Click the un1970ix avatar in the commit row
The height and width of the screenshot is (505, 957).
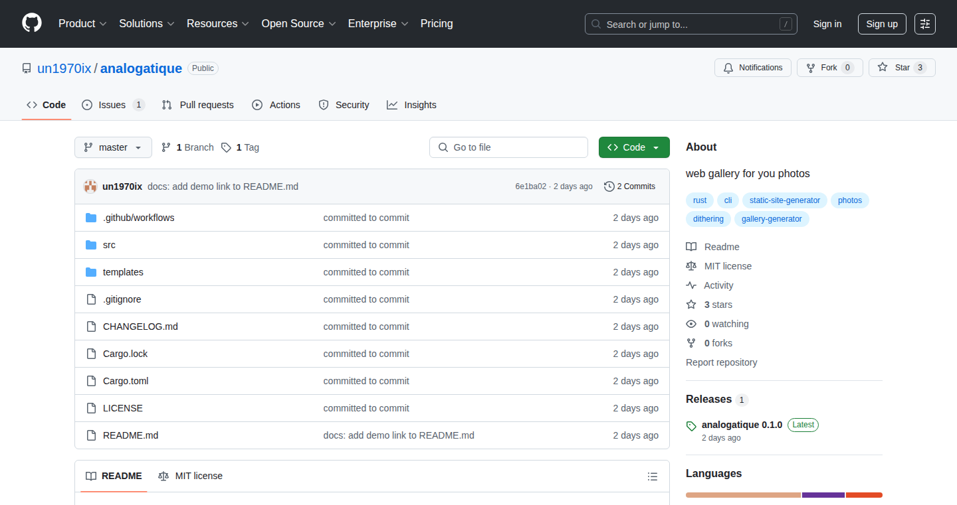90,186
